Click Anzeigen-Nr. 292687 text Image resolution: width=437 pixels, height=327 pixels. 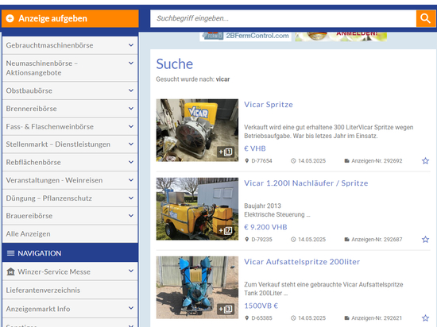coord(377,240)
